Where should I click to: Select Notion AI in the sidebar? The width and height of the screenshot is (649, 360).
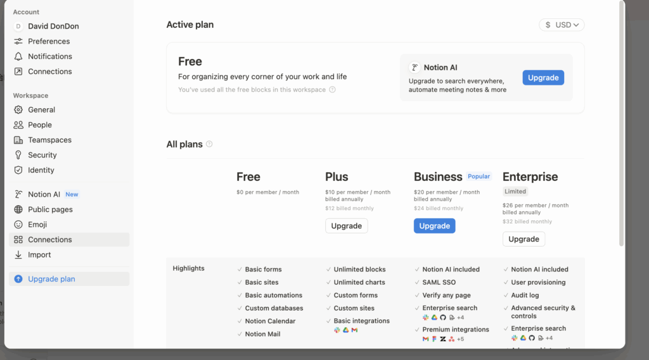pyautogui.click(x=44, y=194)
